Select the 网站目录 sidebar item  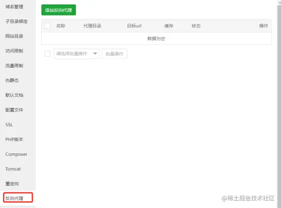tap(14, 36)
